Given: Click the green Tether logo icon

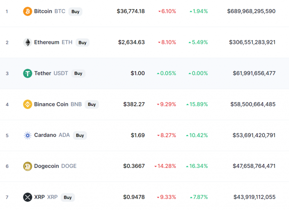Looking at the screenshot, I should pos(27,73).
